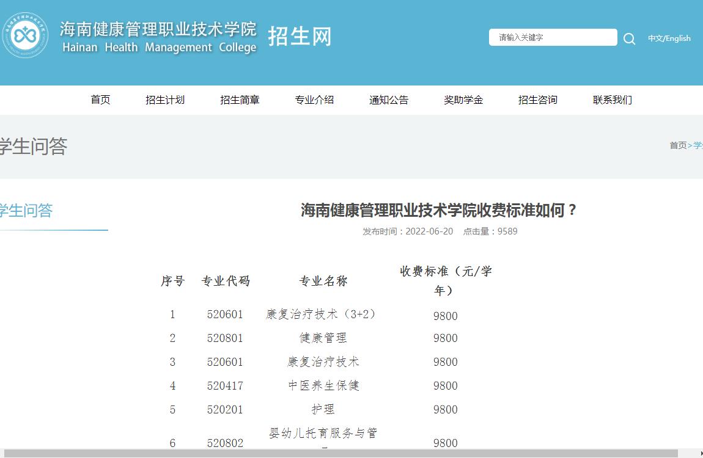Screen dimensions: 703x458
Task: Open the 招生简章 navigation item
Action: 240,100
